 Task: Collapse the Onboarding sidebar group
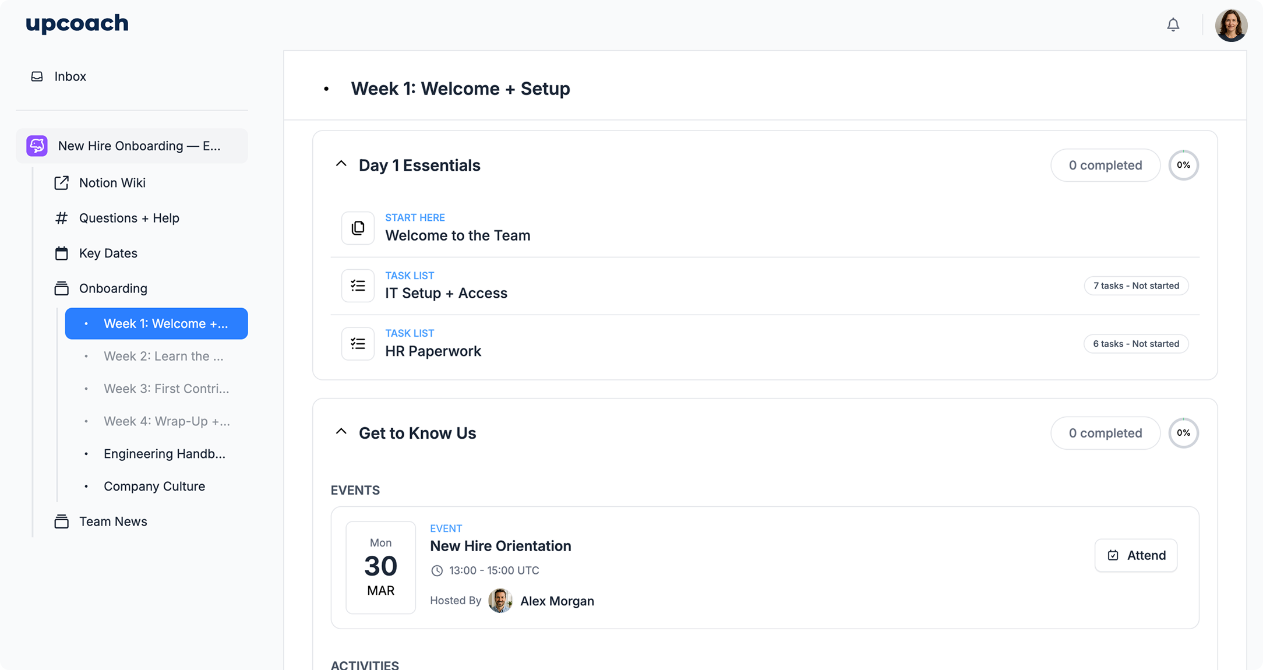click(112, 288)
